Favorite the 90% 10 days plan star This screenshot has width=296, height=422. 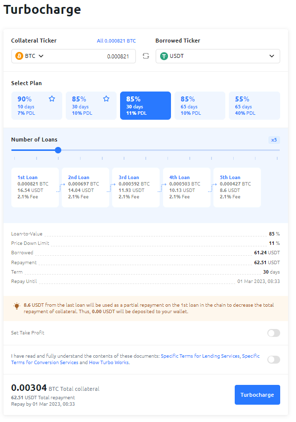(52, 99)
